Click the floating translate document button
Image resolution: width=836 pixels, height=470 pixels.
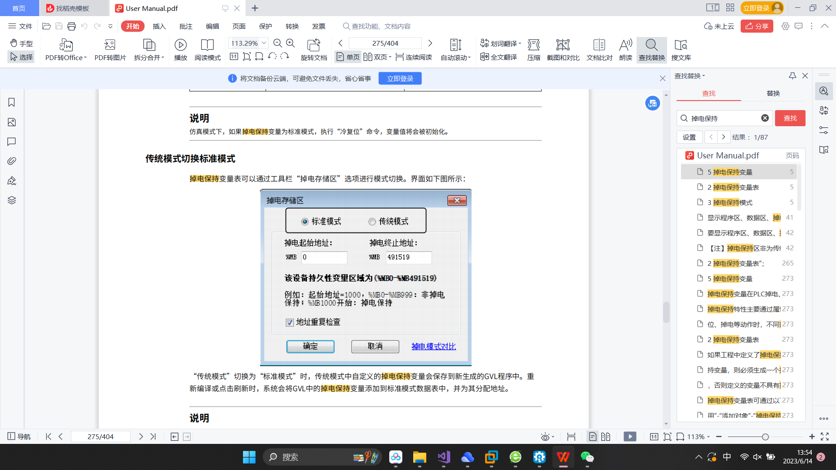pyautogui.click(x=652, y=103)
